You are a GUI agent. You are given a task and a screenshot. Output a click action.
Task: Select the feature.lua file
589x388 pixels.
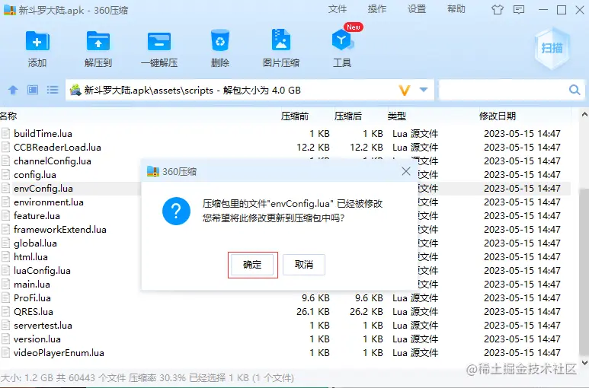pyautogui.click(x=37, y=216)
